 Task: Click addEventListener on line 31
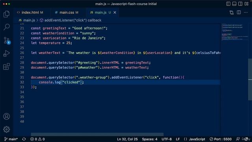pyautogui.click(x=127, y=77)
